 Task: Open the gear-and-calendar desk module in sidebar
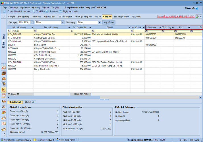pos(4,68)
